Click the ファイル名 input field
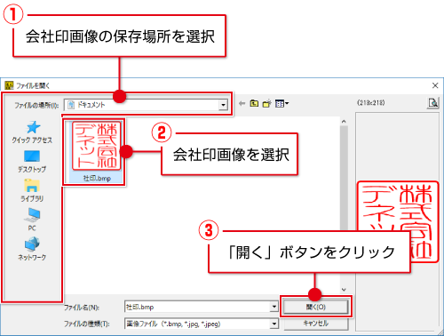Viewport: 444px width, 336px height. pyautogui.click(x=197, y=307)
